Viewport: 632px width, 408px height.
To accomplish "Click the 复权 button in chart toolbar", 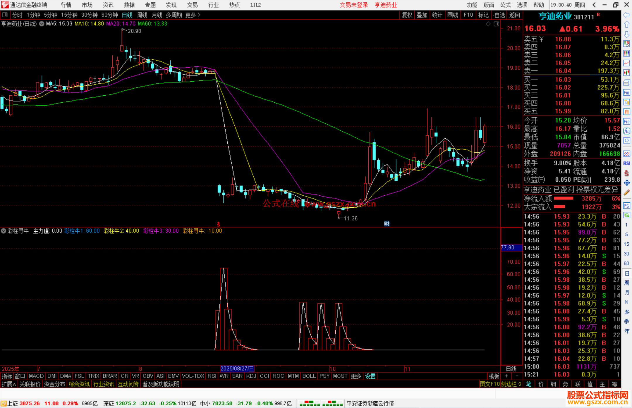I will [x=407, y=15].
